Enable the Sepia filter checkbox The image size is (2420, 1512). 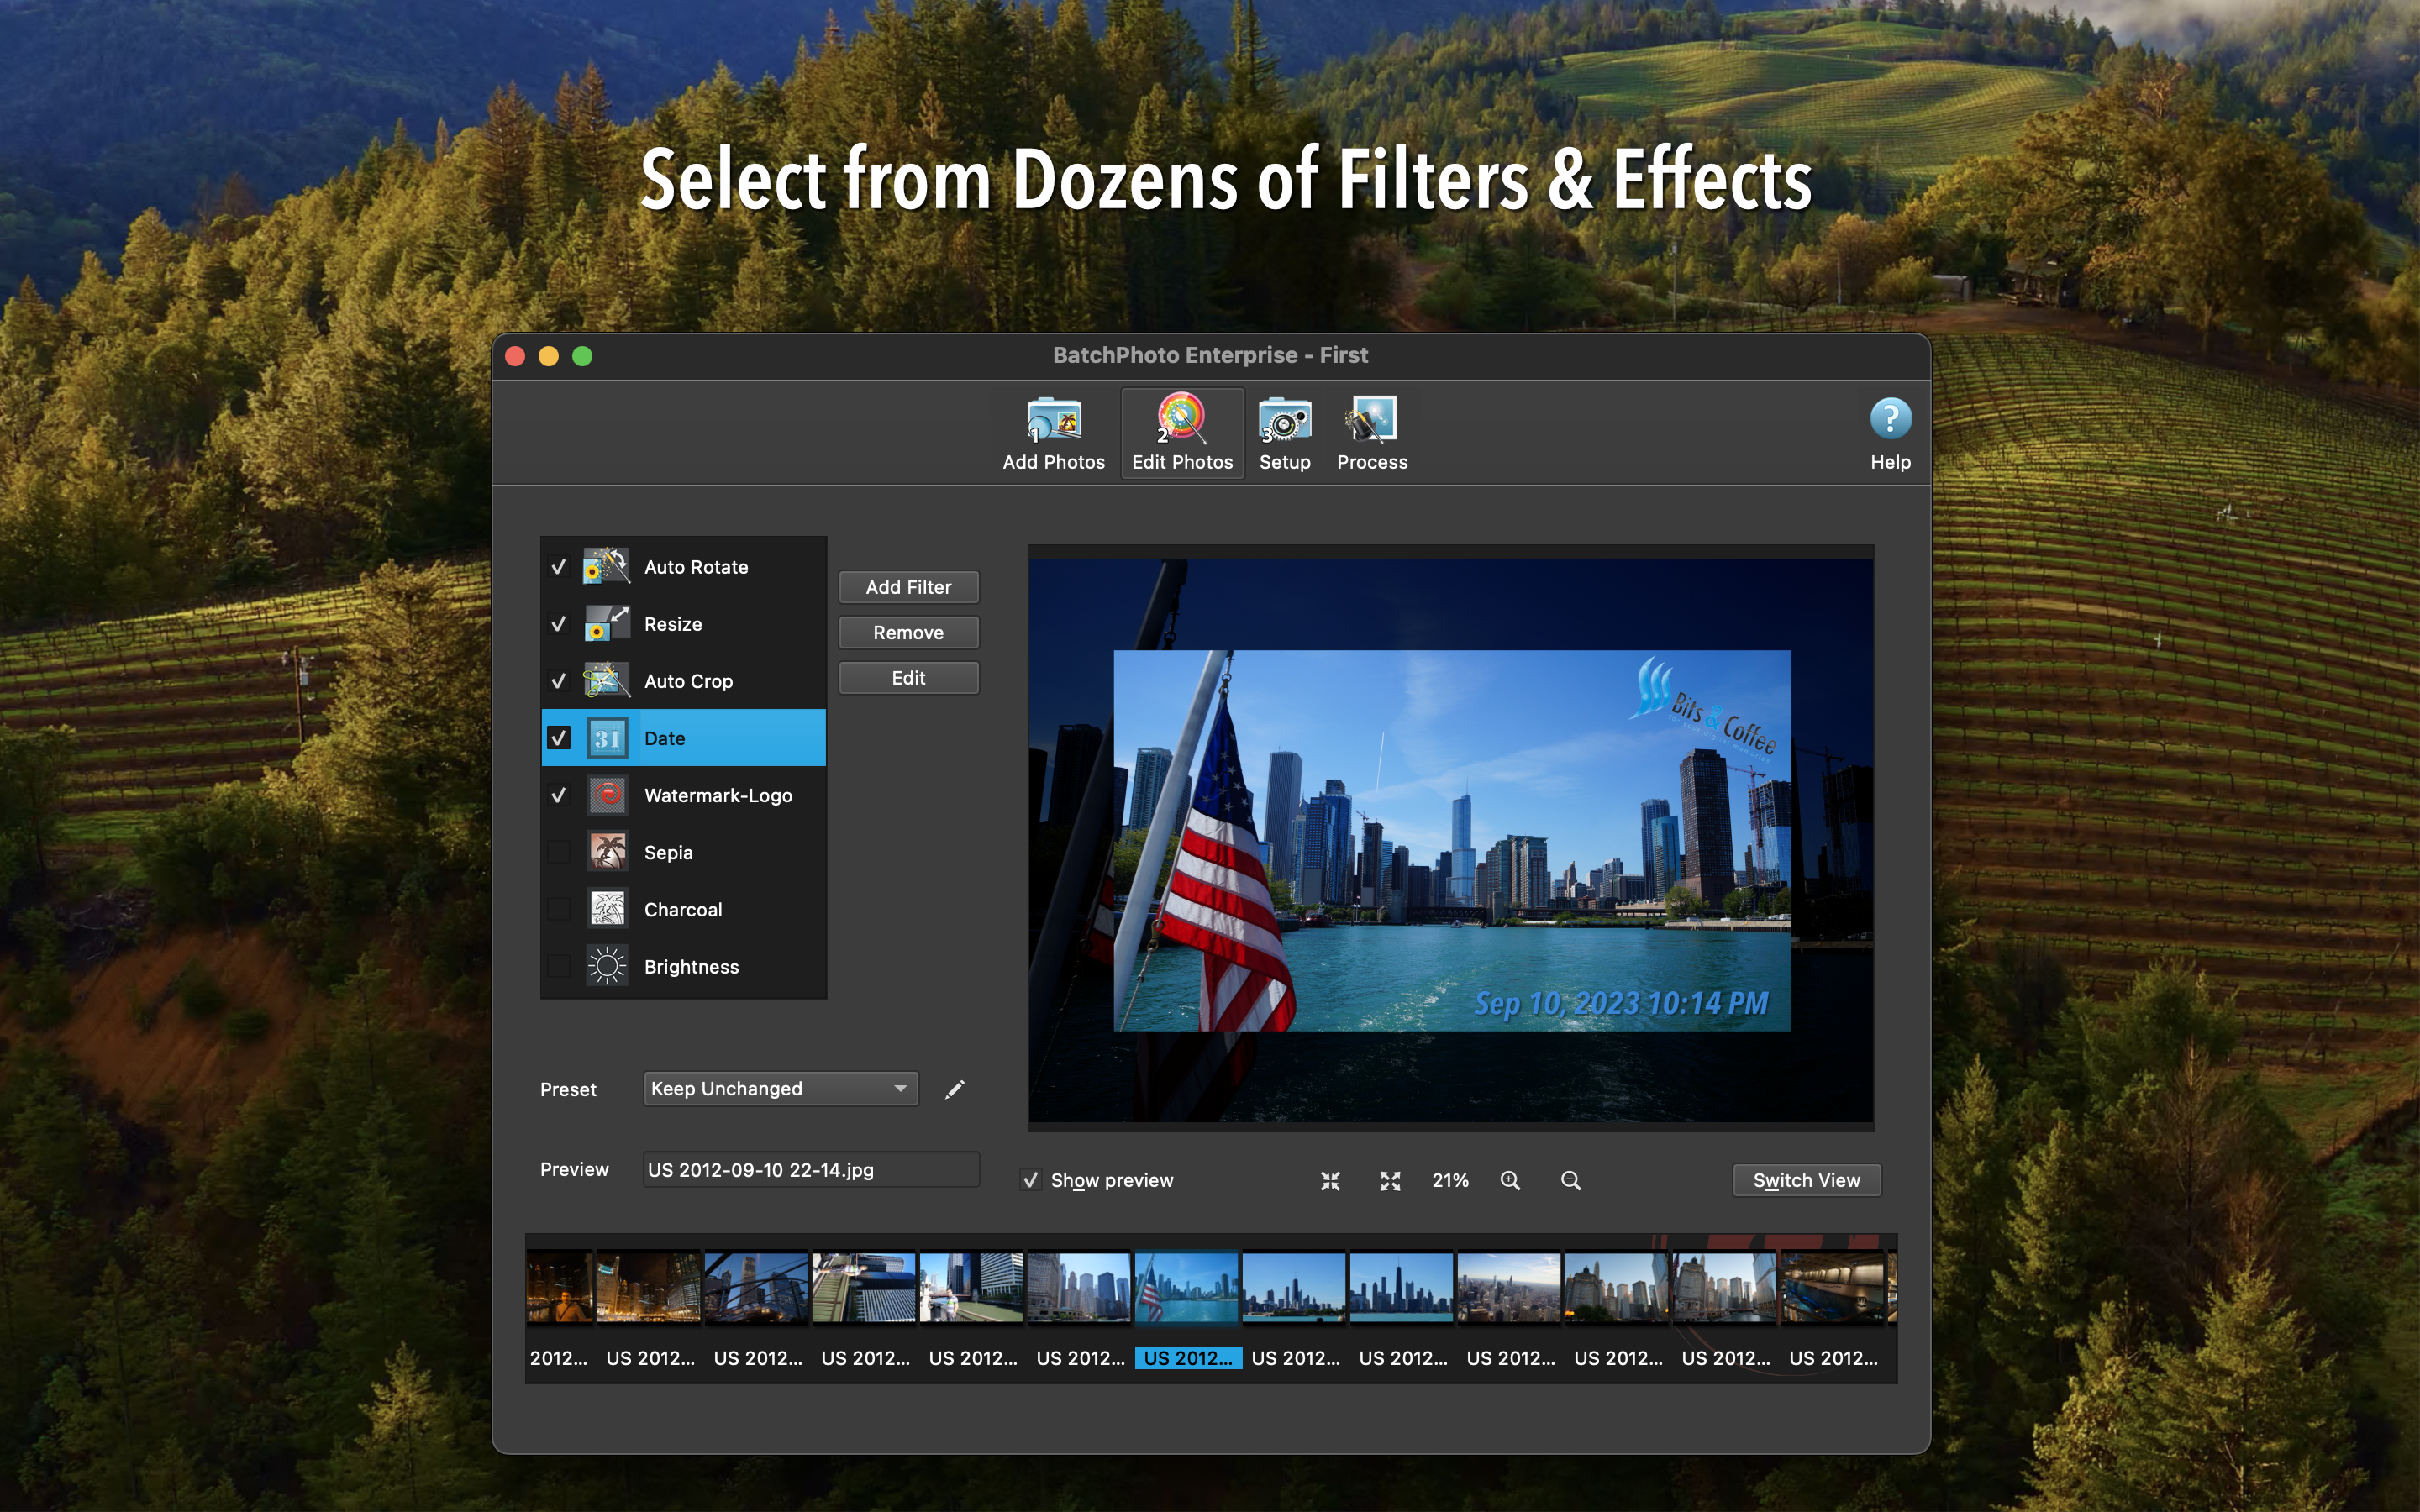[559, 853]
